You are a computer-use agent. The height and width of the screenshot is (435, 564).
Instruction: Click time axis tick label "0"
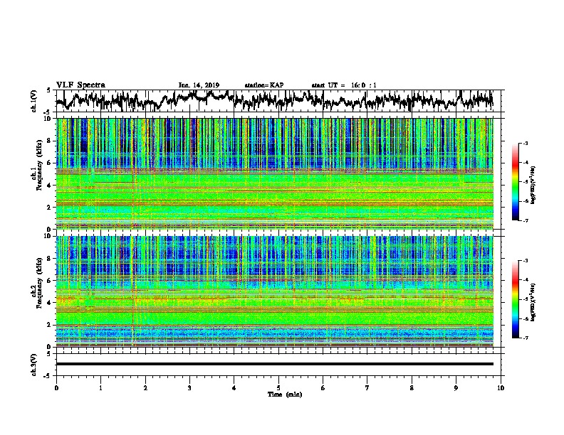point(56,388)
